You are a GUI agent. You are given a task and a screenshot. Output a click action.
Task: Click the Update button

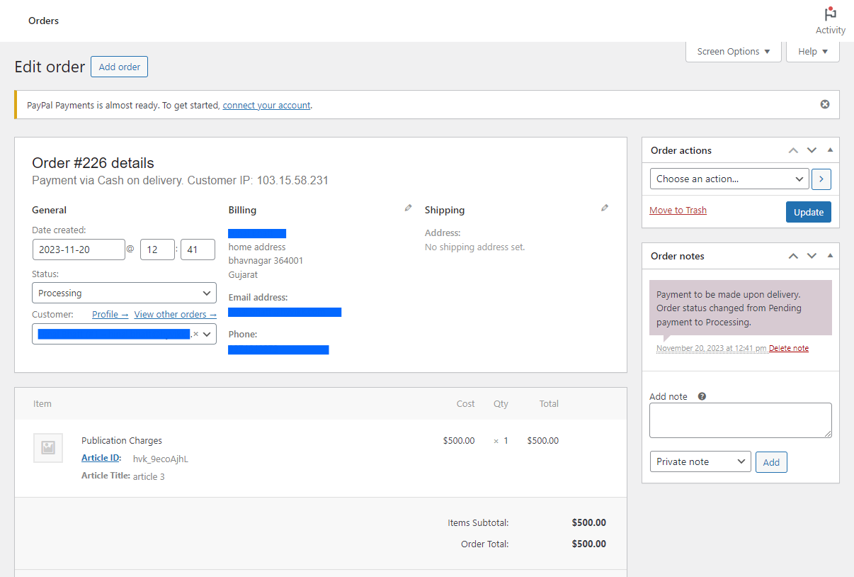(x=808, y=211)
